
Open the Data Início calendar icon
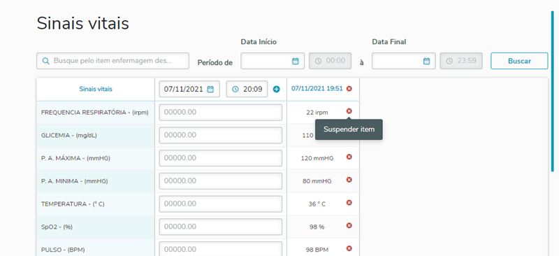pos(295,61)
